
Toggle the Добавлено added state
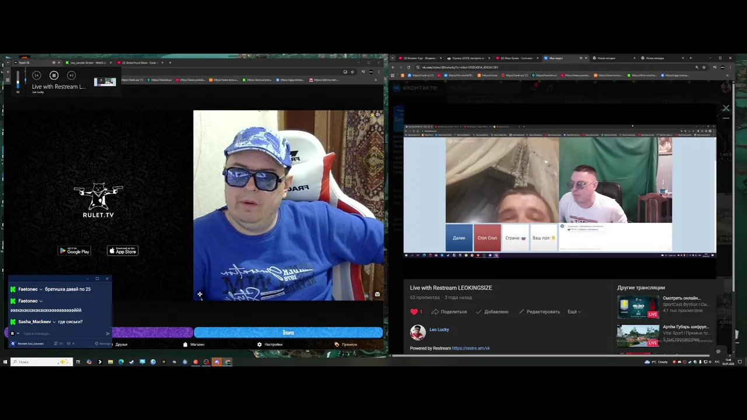pos(492,311)
